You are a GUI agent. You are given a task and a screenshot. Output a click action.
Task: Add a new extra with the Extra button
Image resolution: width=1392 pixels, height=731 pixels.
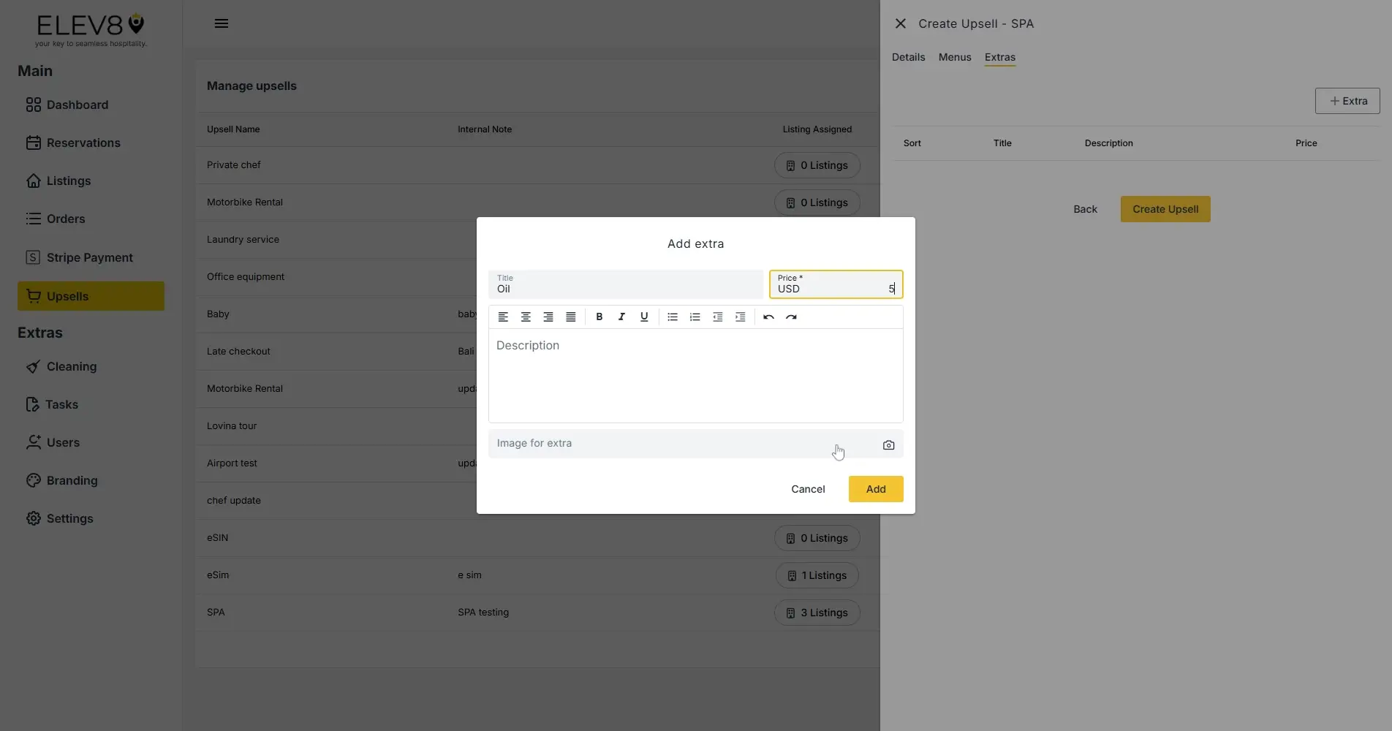pyautogui.click(x=1347, y=101)
